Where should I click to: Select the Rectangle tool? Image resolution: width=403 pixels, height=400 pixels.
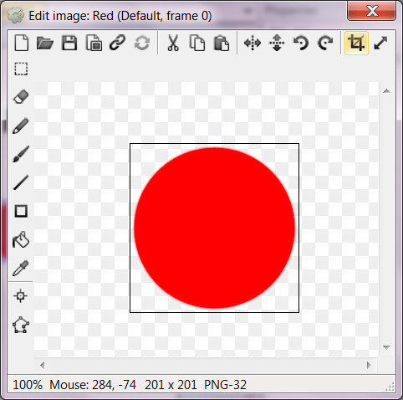click(x=21, y=211)
